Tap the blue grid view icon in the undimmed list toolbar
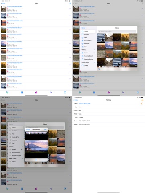This screenshot has height=193, width=145. click(x=22, y=92)
